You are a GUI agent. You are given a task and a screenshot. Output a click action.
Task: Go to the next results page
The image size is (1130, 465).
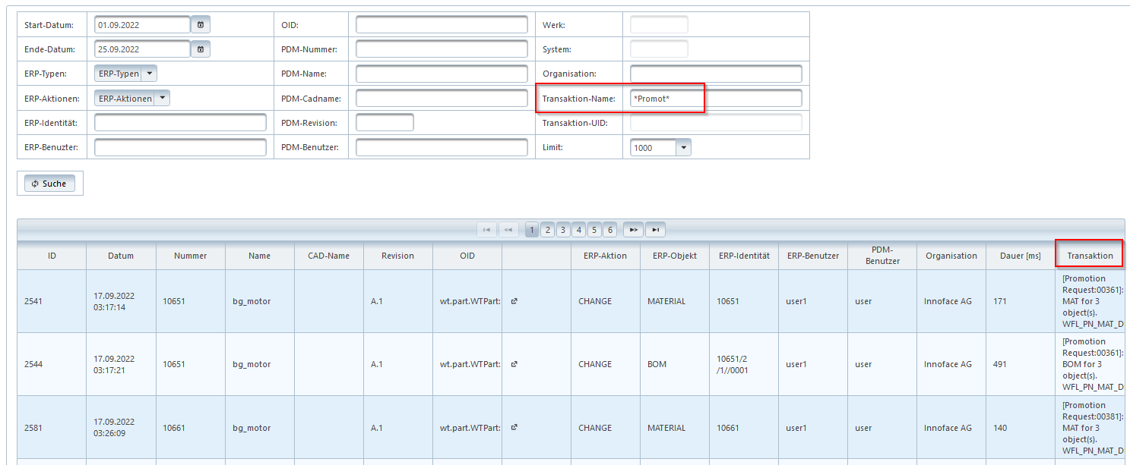(x=633, y=230)
